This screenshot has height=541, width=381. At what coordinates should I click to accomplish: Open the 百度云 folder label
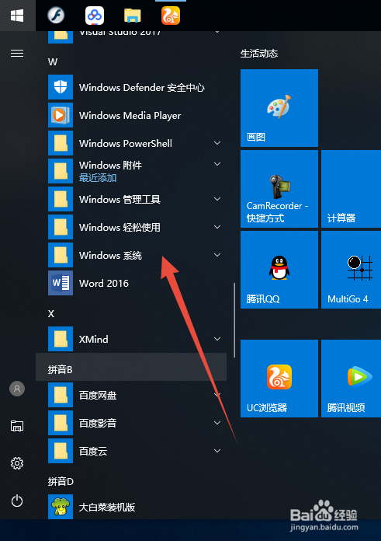93,451
